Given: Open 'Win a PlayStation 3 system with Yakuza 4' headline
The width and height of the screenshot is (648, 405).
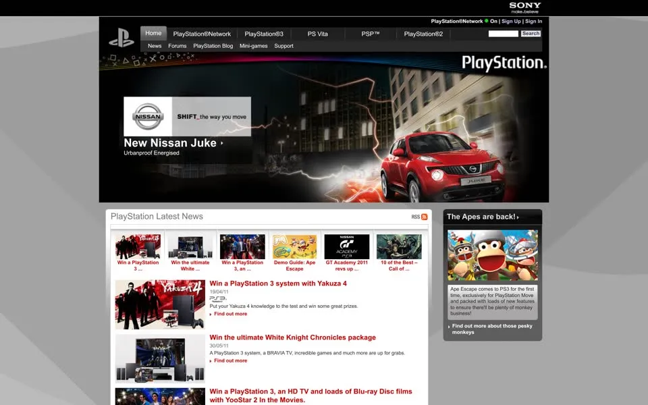Looking at the screenshot, I should coord(278,283).
